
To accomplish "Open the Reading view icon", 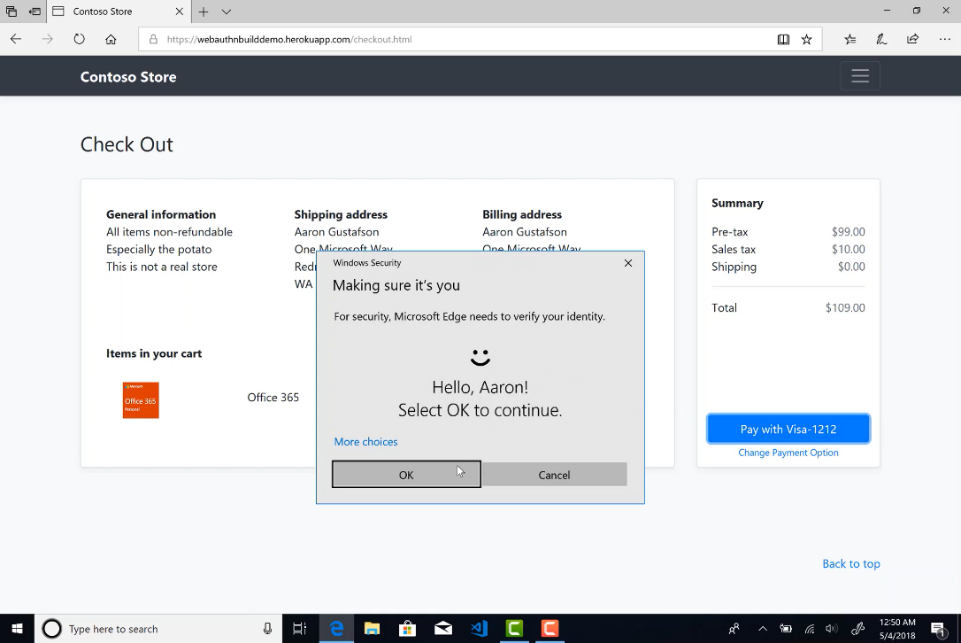I will point(783,39).
